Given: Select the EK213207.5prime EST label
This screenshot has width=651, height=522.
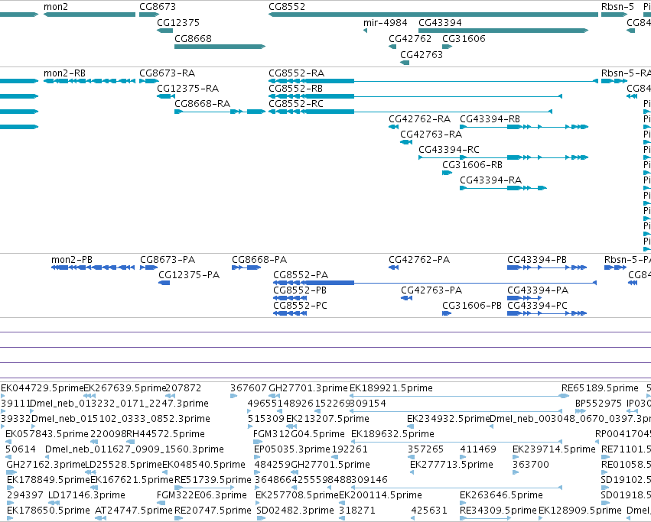Looking at the screenshot, I should click(x=327, y=419).
